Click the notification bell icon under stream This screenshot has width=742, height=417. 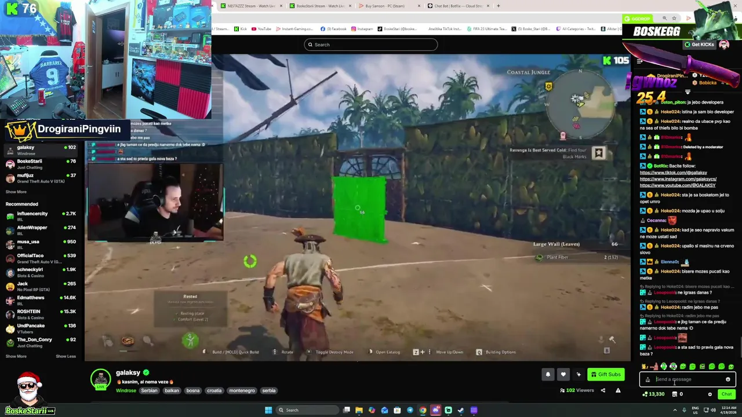(x=548, y=375)
